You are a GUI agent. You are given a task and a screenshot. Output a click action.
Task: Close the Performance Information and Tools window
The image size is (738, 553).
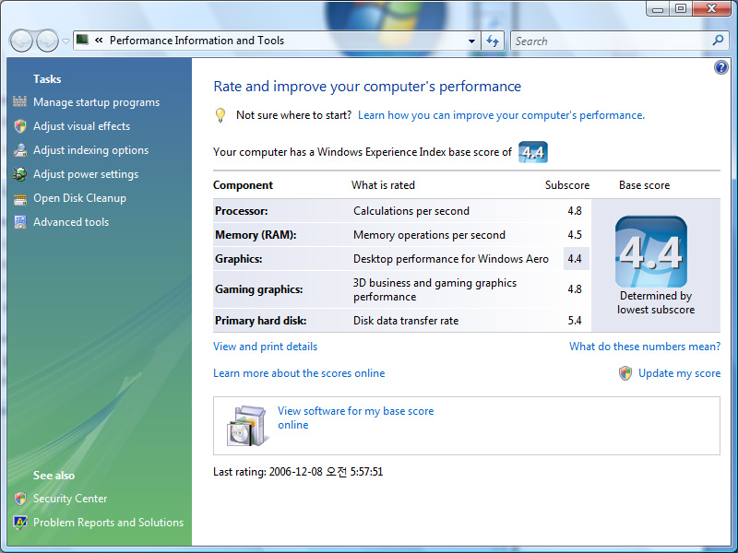point(711,9)
